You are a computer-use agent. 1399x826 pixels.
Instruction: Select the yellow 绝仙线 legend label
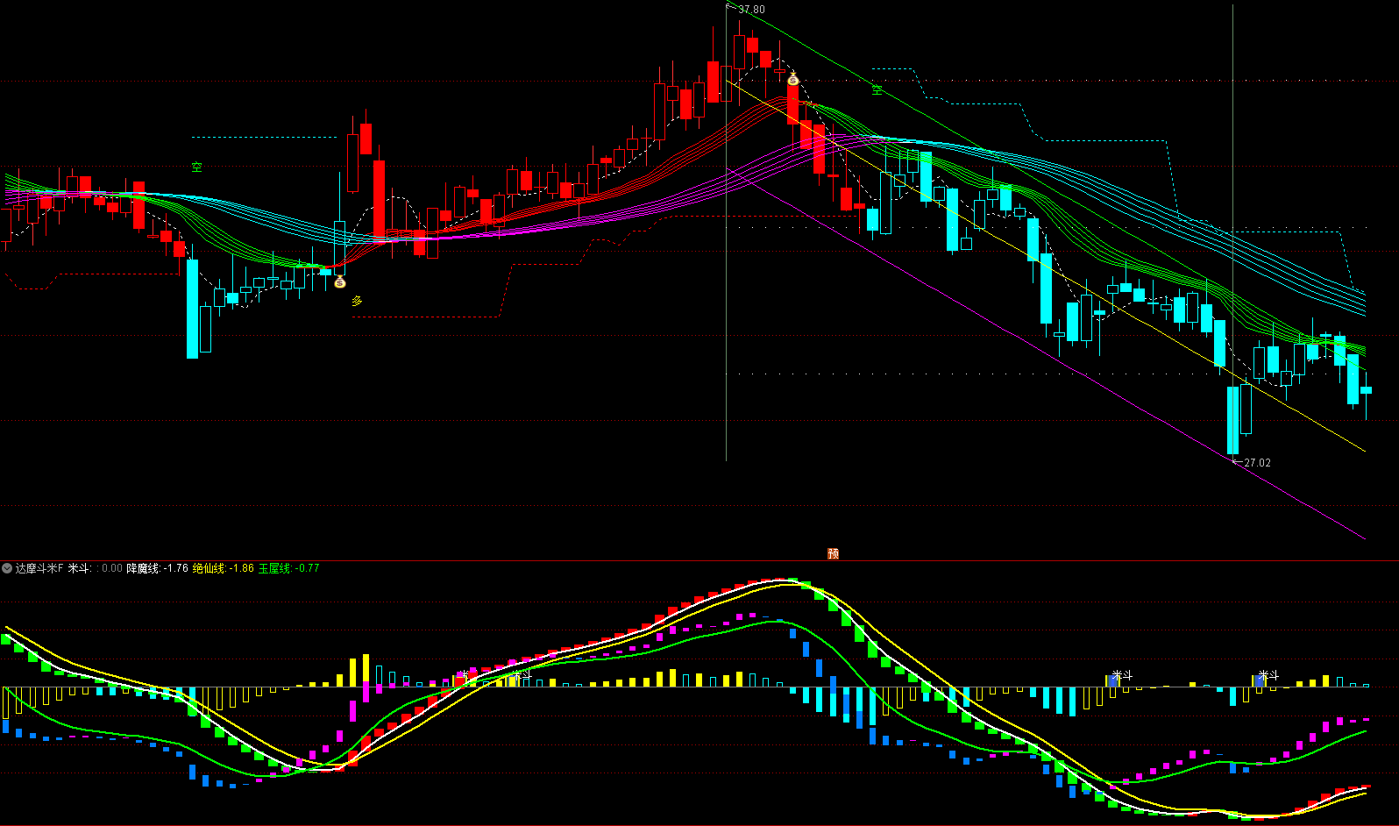point(209,568)
